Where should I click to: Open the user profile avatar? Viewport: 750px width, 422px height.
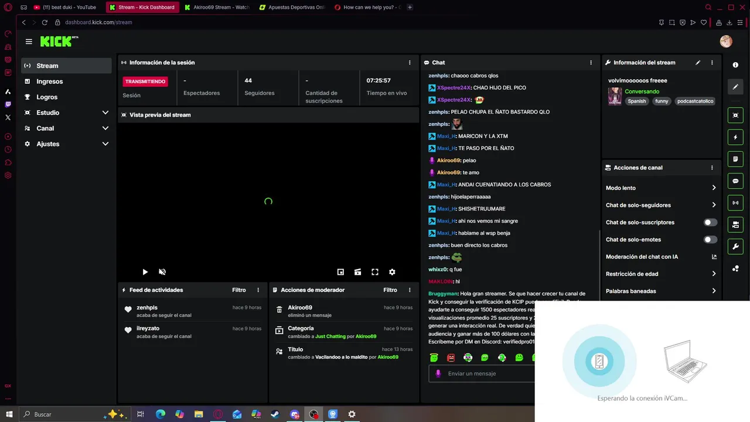(726, 41)
